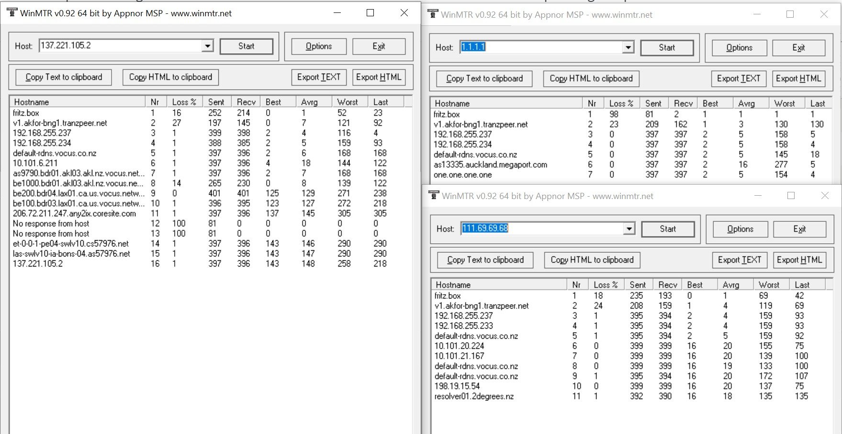The image size is (842, 434).
Task: Select one.one.one.one row
Action: (632, 175)
